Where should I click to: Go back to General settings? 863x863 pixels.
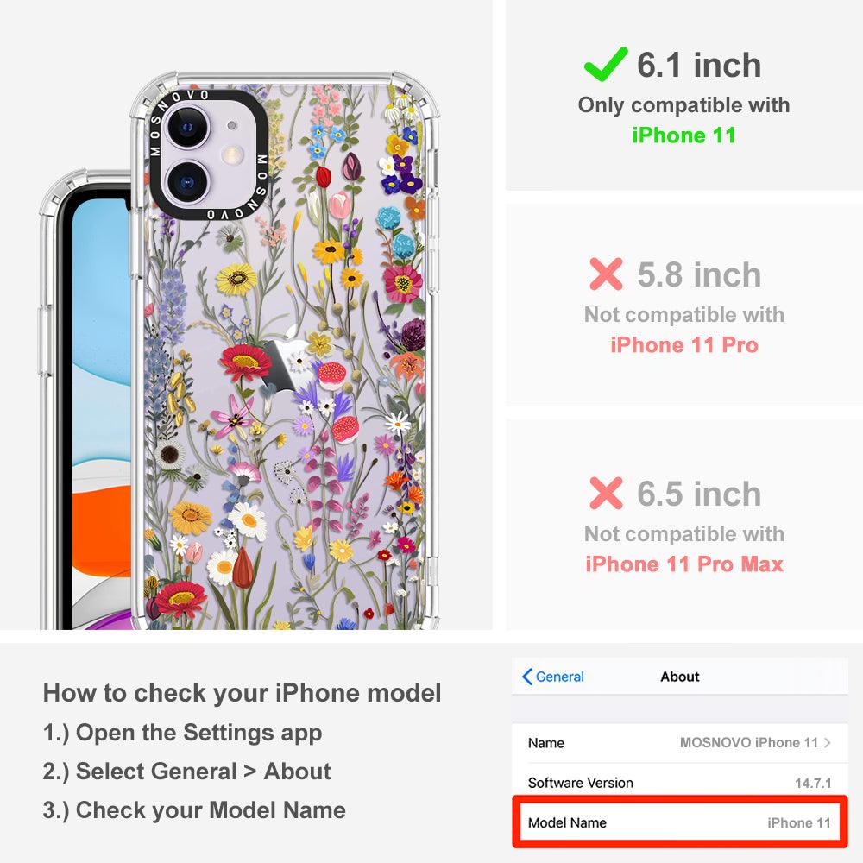(552, 677)
